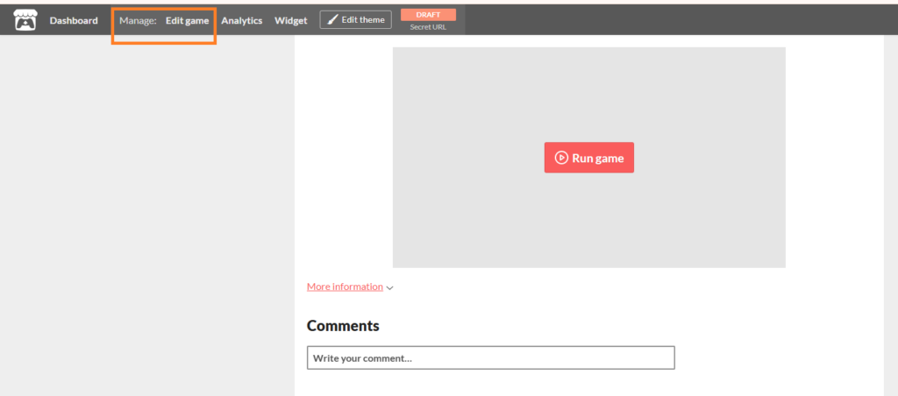The height and width of the screenshot is (396, 898).
Task: Click the Comments section heading
Action: coord(343,326)
